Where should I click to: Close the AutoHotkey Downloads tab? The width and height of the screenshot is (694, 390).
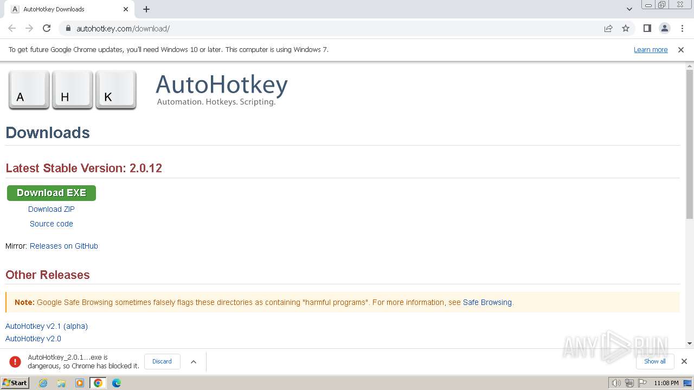tap(126, 9)
